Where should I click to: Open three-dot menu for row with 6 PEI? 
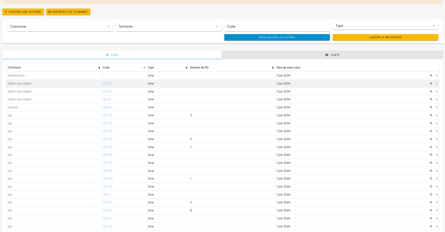point(437,210)
